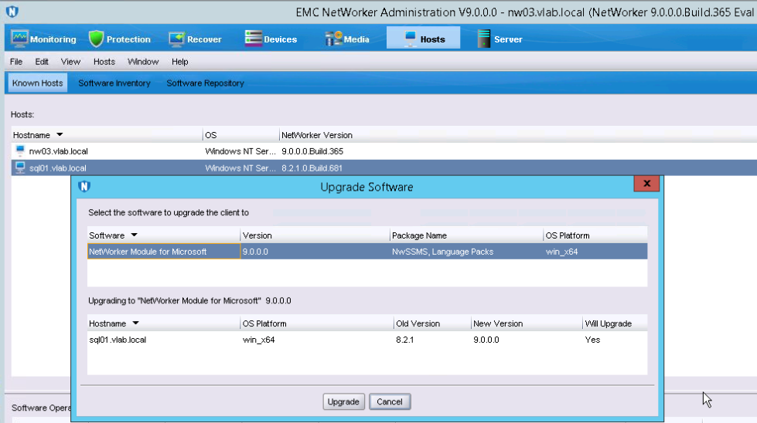Click the Package Name column header

point(466,235)
